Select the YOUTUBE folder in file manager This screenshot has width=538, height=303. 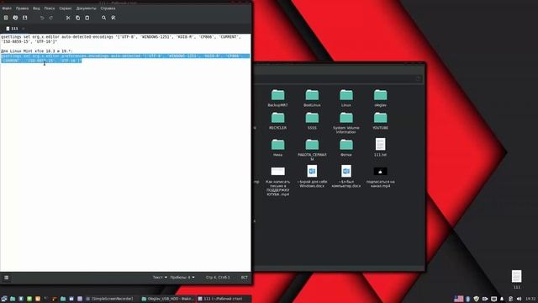click(x=380, y=121)
